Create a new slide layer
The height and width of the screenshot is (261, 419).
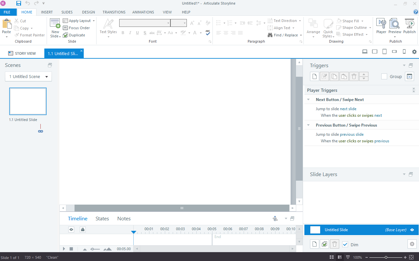point(314,244)
